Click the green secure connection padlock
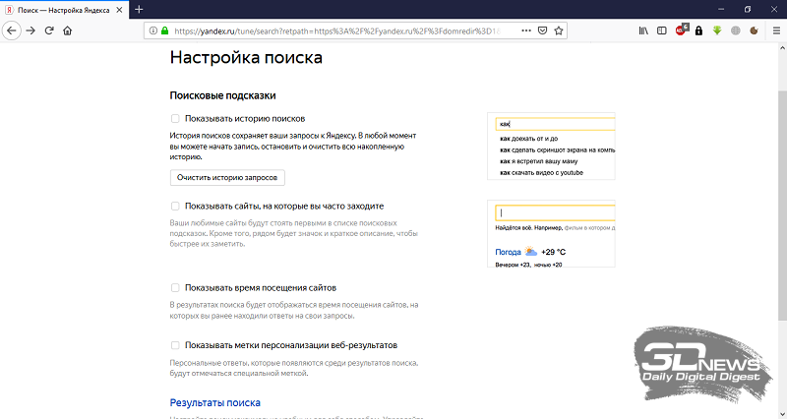Screen dimensions: 787x419 point(164,30)
